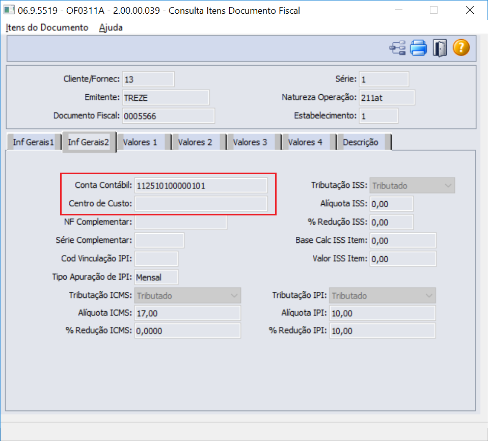
Task: Click the % Redução ICMS field
Action: [x=187, y=330]
